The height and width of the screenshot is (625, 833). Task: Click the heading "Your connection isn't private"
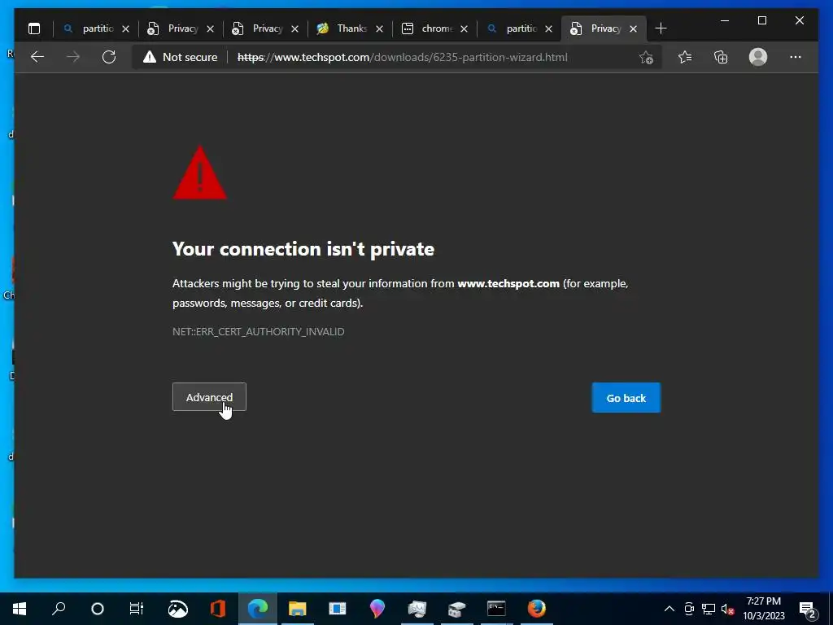click(303, 249)
